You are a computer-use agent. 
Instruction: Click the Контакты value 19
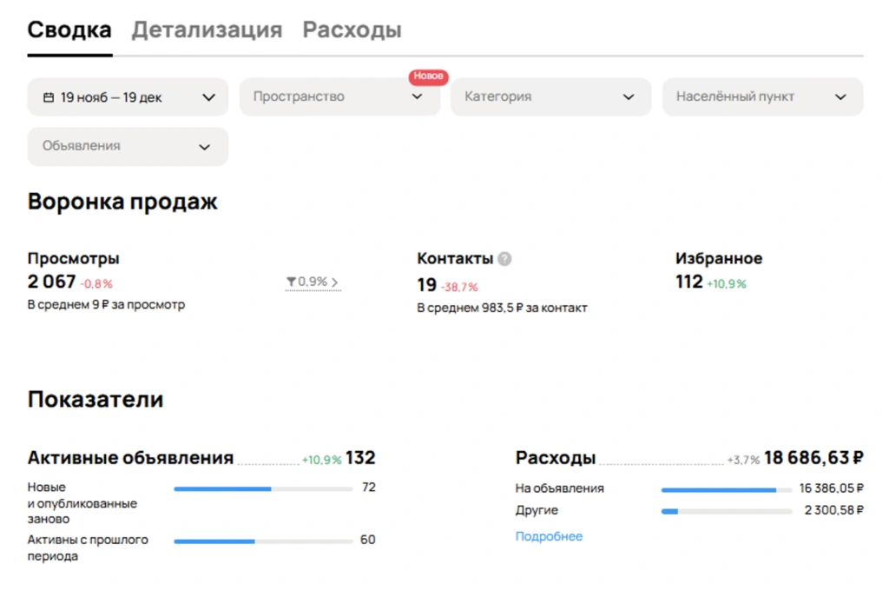[x=427, y=285]
